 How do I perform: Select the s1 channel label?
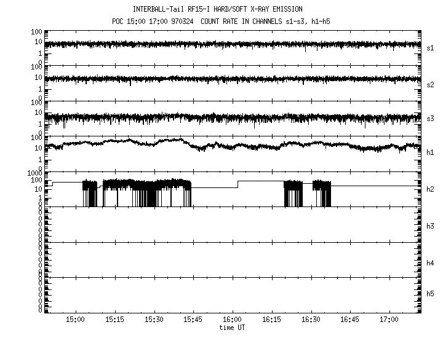431,47
